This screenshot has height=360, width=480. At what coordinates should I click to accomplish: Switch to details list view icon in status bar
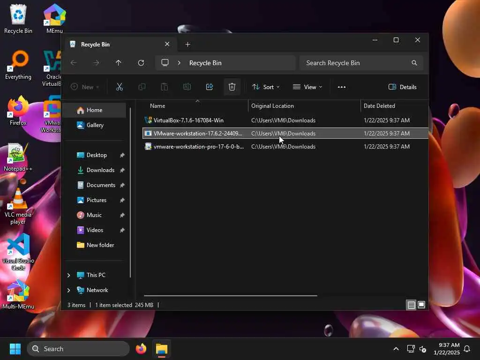pyautogui.click(x=411, y=305)
